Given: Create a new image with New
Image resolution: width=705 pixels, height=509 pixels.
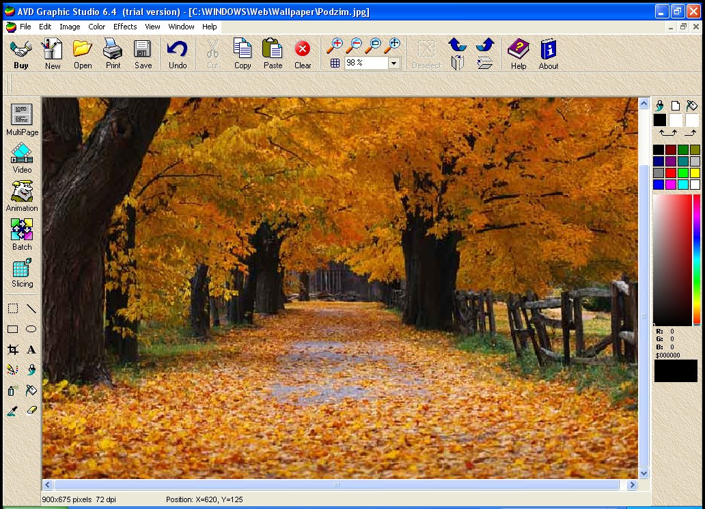Looking at the screenshot, I should pyautogui.click(x=52, y=54).
